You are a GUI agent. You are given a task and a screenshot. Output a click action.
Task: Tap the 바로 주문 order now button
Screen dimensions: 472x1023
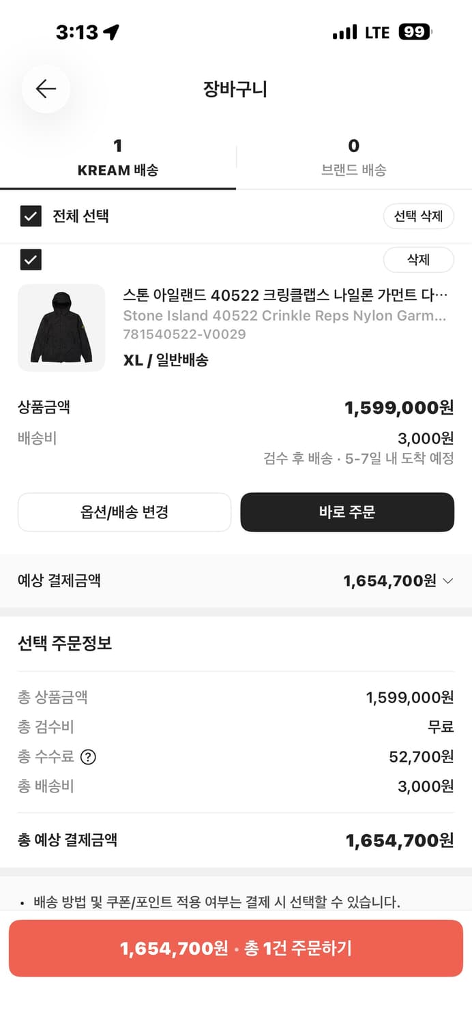point(347,512)
